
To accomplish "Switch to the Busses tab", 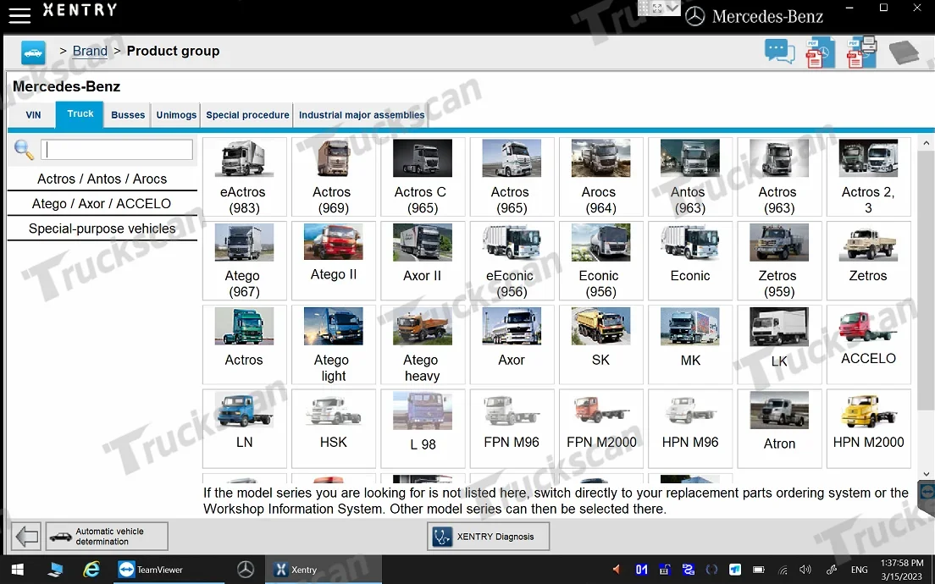I will (x=128, y=115).
